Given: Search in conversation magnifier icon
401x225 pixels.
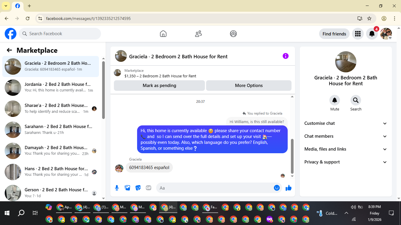Looking at the screenshot, I should (x=356, y=100).
